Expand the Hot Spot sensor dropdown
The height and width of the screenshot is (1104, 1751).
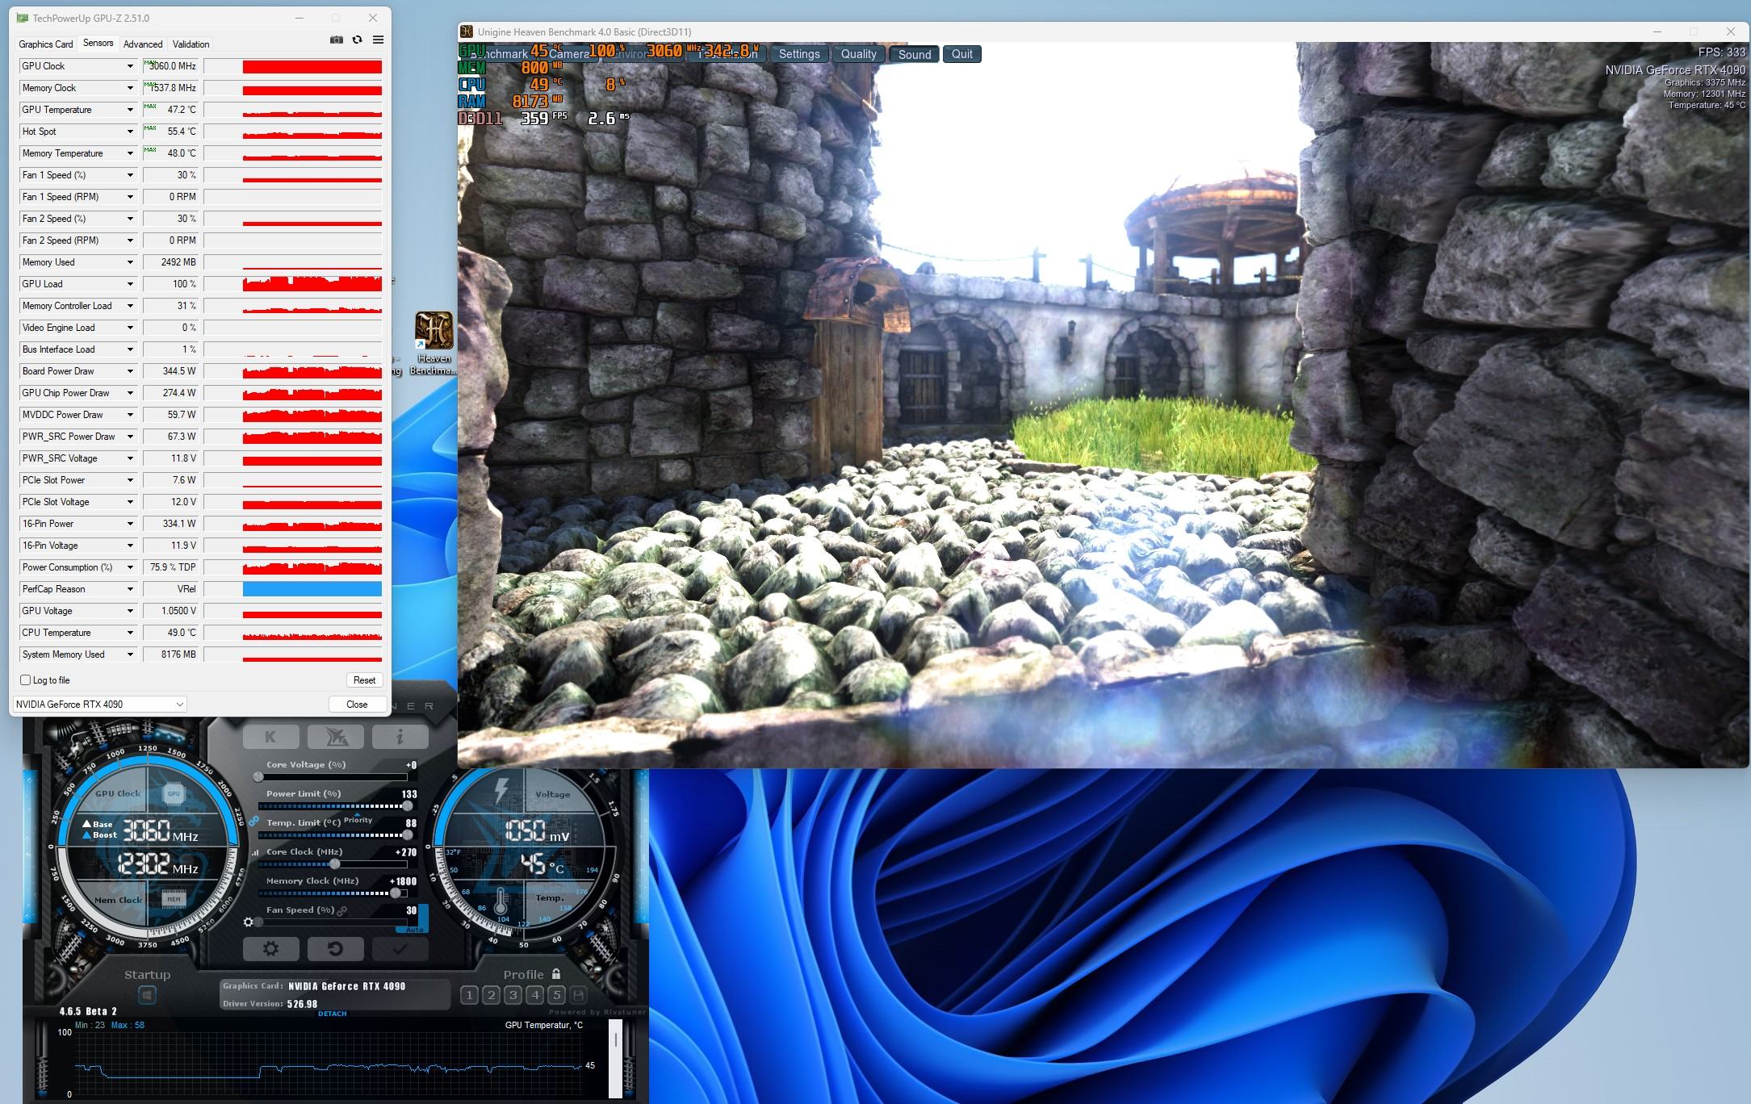130,132
